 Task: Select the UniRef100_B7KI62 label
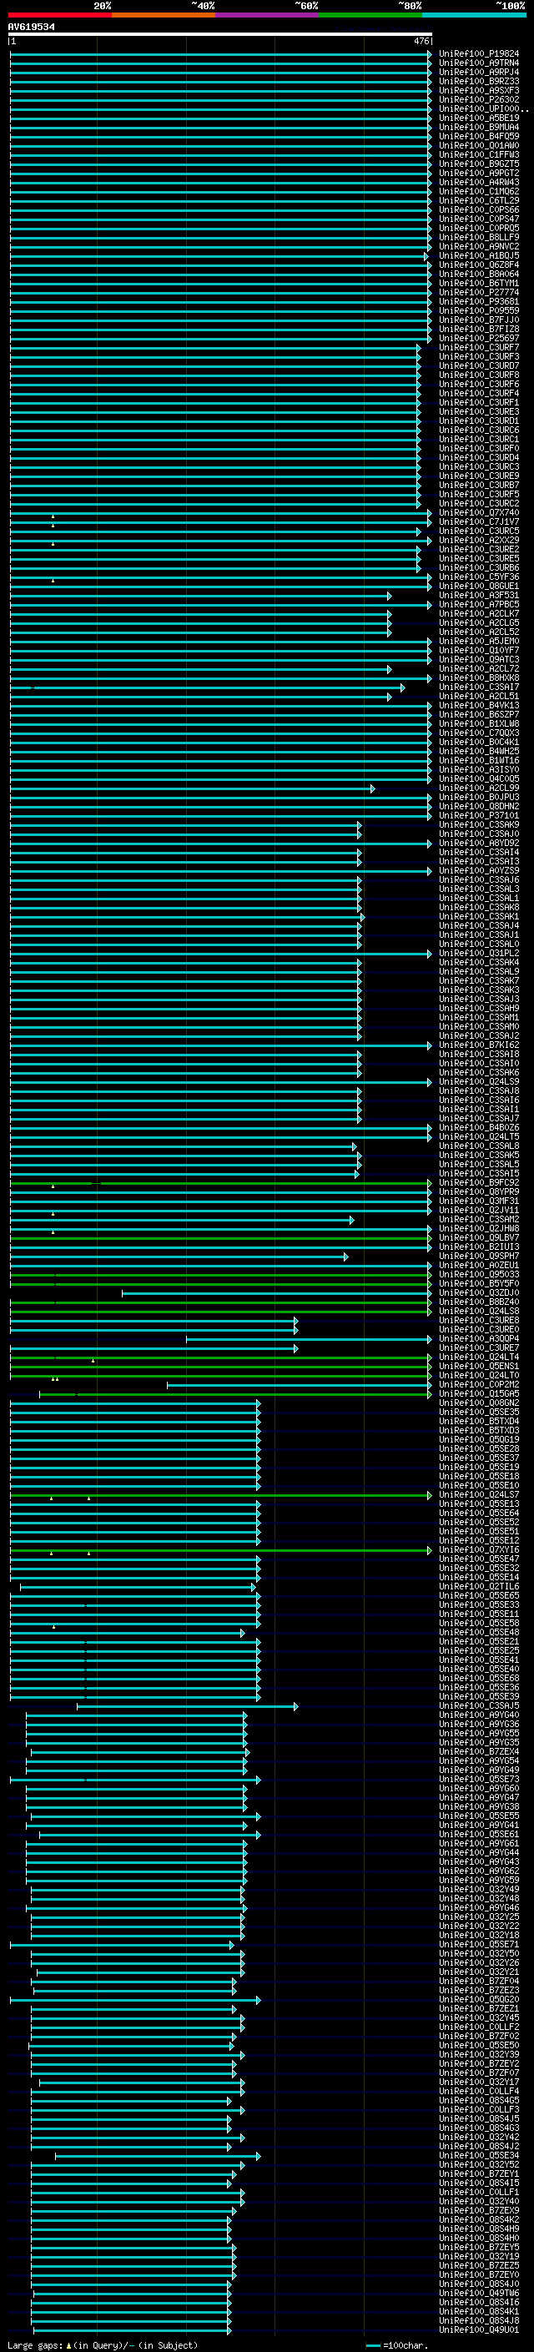(478, 1045)
